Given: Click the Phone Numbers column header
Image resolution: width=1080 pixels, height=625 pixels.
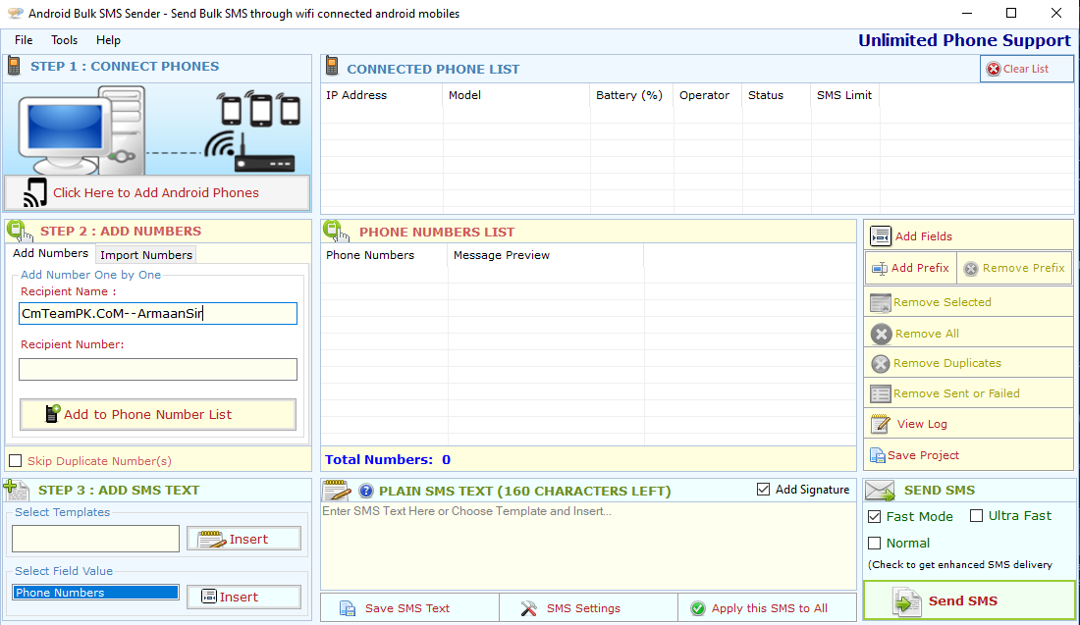Looking at the screenshot, I should pos(384,255).
